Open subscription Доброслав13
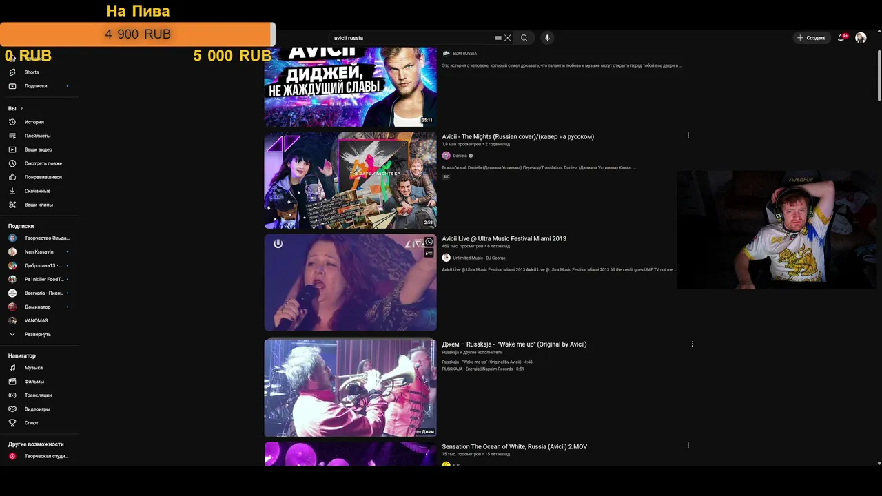This screenshot has height=496, width=882. [x=43, y=265]
